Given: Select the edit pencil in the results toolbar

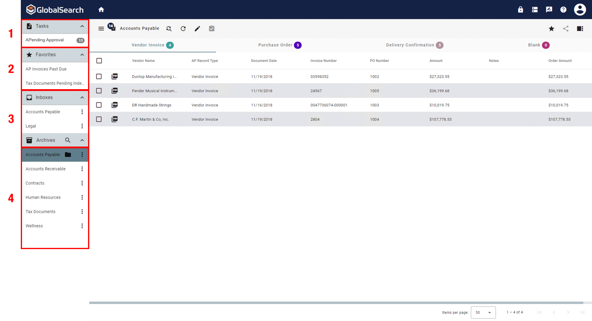Looking at the screenshot, I should 197,28.
